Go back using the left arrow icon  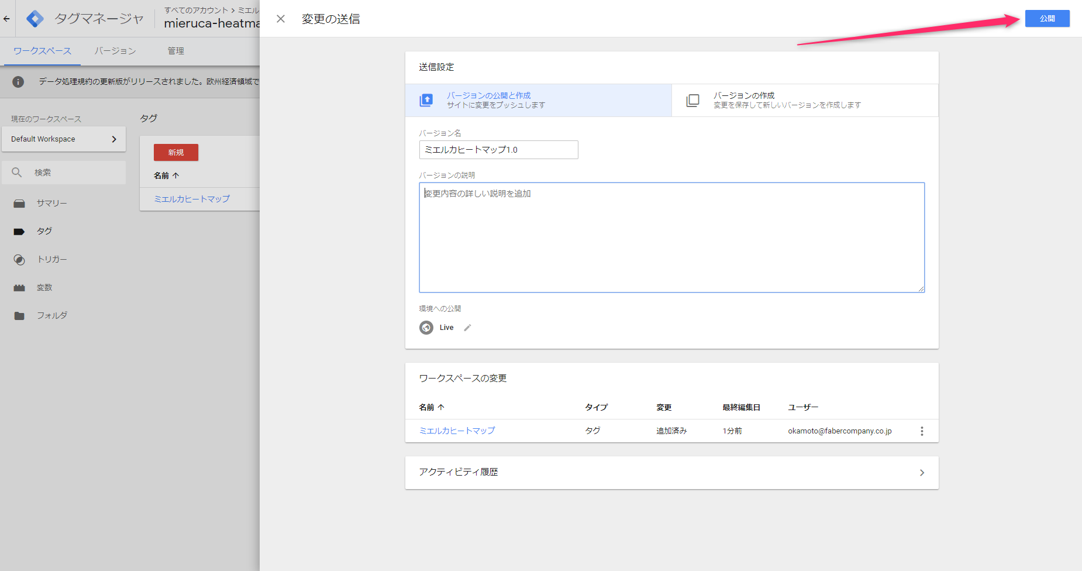coord(6,19)
